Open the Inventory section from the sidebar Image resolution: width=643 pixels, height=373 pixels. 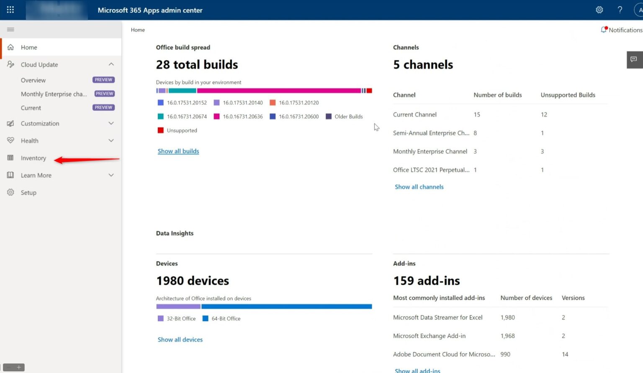tap(33, 158)
